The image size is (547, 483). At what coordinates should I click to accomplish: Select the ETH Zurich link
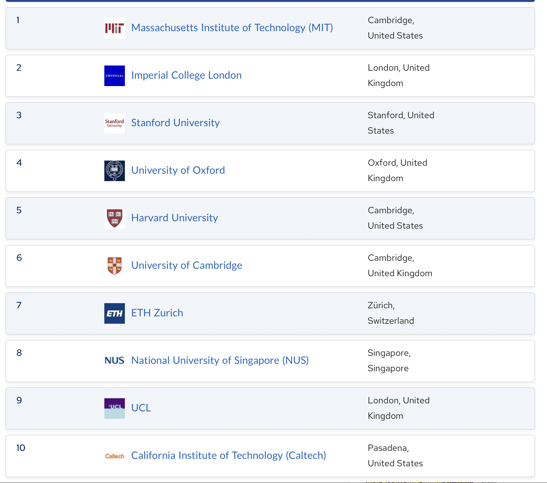click(x=157, y=313)
